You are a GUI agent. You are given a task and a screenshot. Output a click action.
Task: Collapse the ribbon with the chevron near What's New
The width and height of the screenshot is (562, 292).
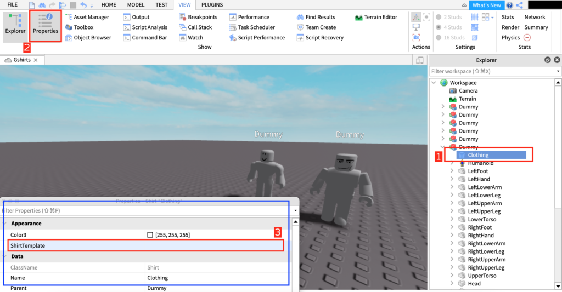(x=464, y=5)
